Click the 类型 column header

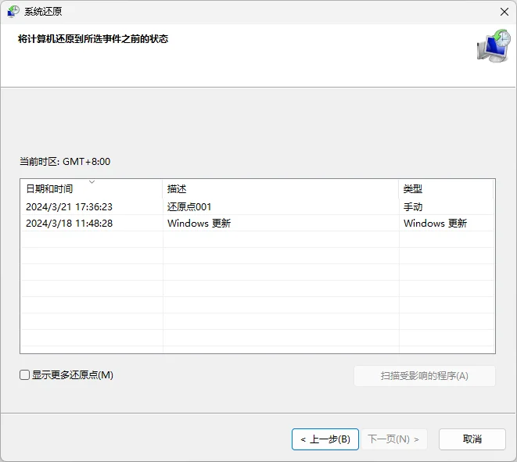446,189
